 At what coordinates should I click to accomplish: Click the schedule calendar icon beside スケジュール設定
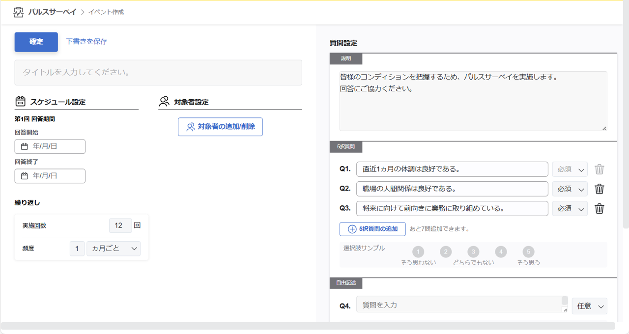(20, 102)
